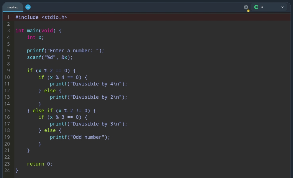Click the "Divisible by 4\n" printf statement
The height and width of the screenshot is (178, 293).
pos(88,84)
